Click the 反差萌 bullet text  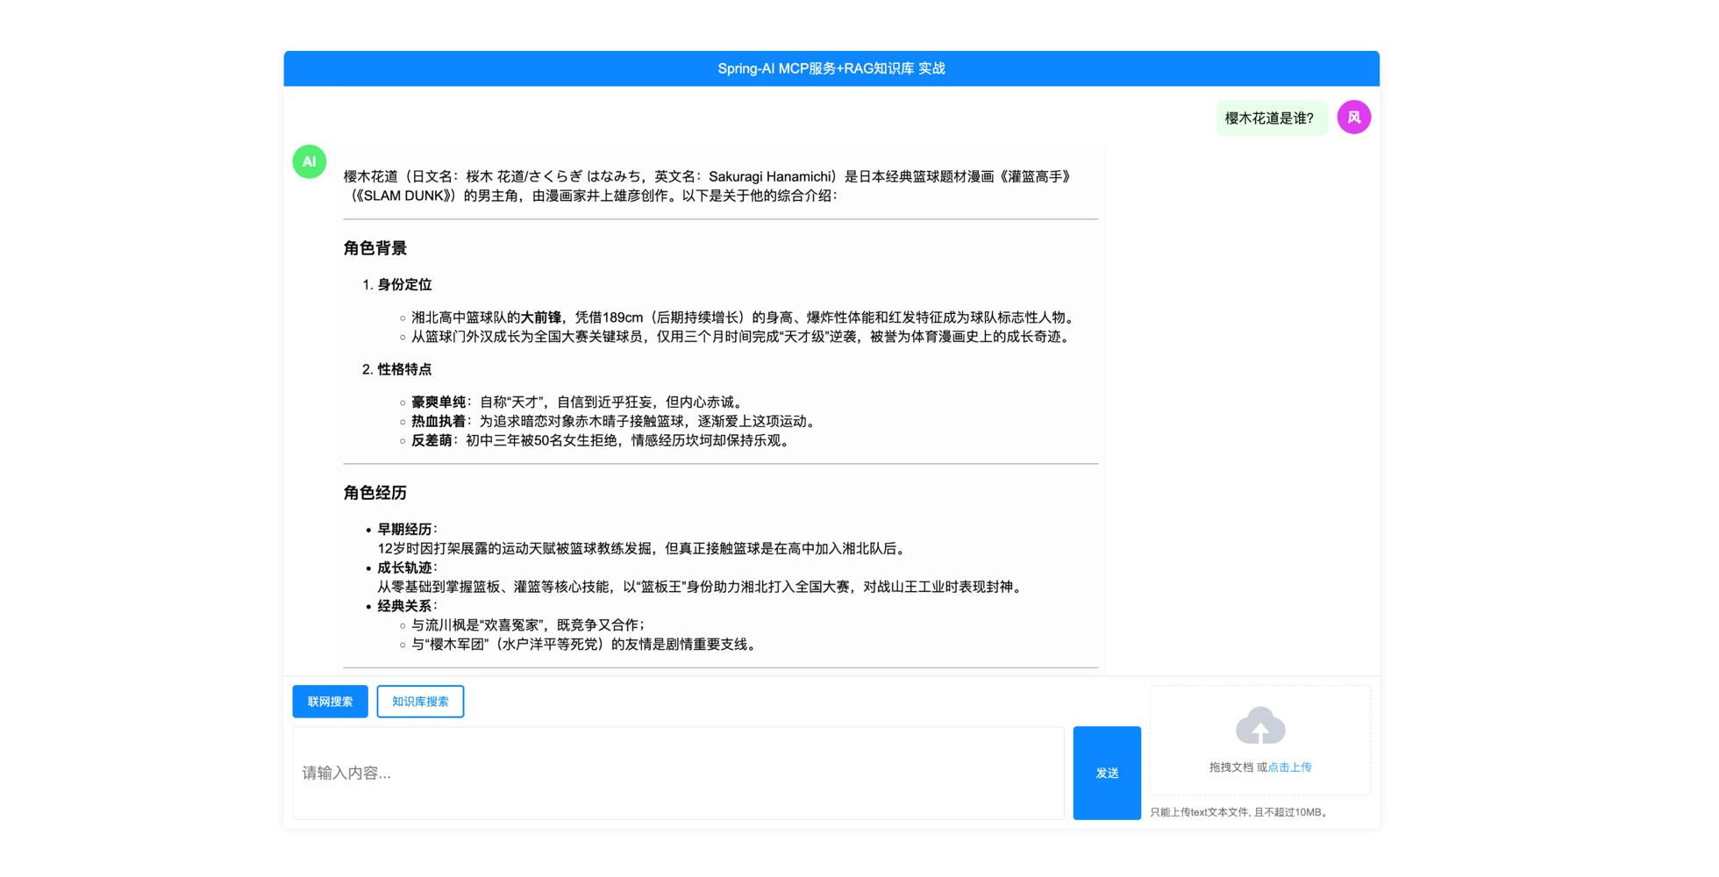click(432, 440)
